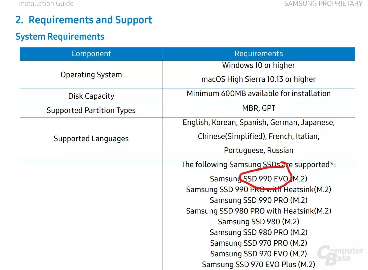The width and height of the screenshot is (368, 270).
Task: Click the "Portuguese, Russian" line
Action: [259, 150]
